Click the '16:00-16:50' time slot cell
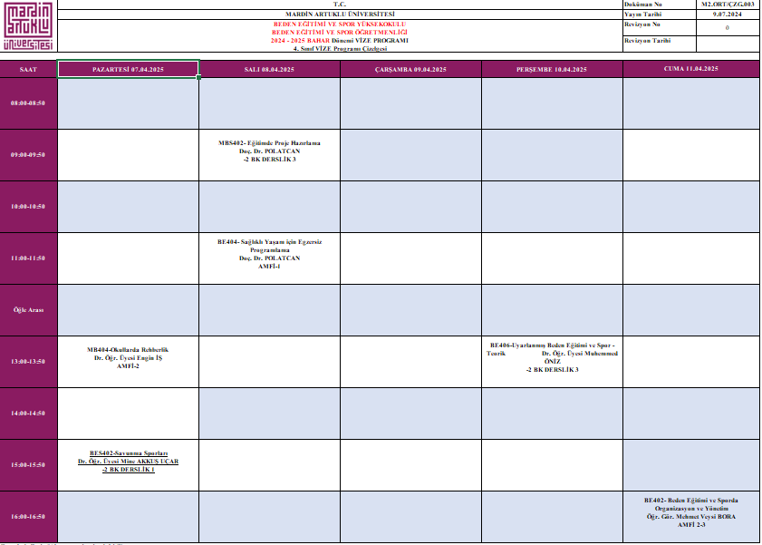This screenshot has height=545, width=762. (x=28, y=517)
